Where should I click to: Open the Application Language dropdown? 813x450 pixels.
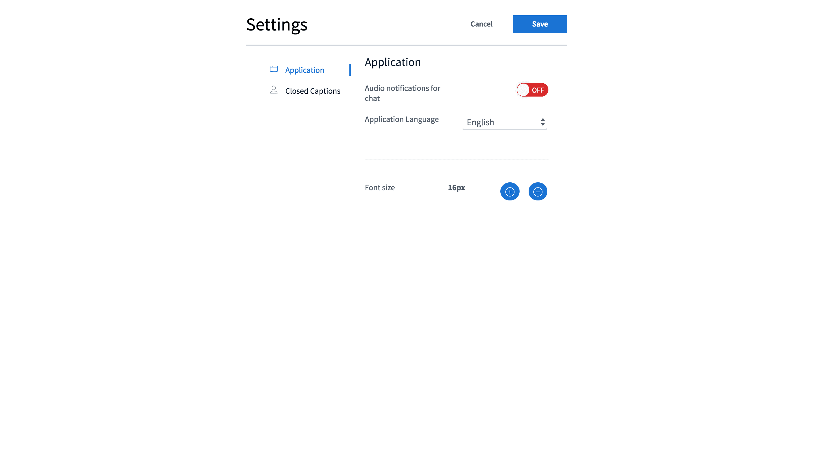click(x=505, y=122)
